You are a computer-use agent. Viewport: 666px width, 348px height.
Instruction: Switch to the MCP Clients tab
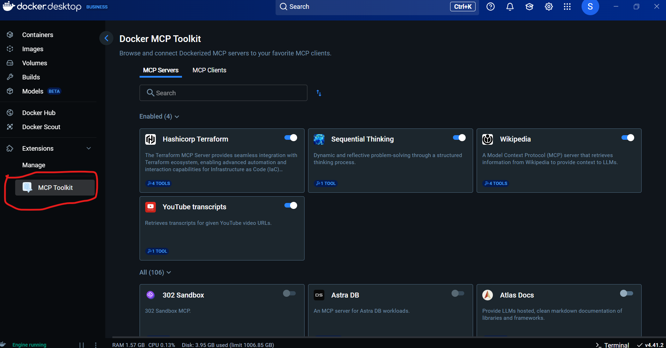tap(210, 70)
